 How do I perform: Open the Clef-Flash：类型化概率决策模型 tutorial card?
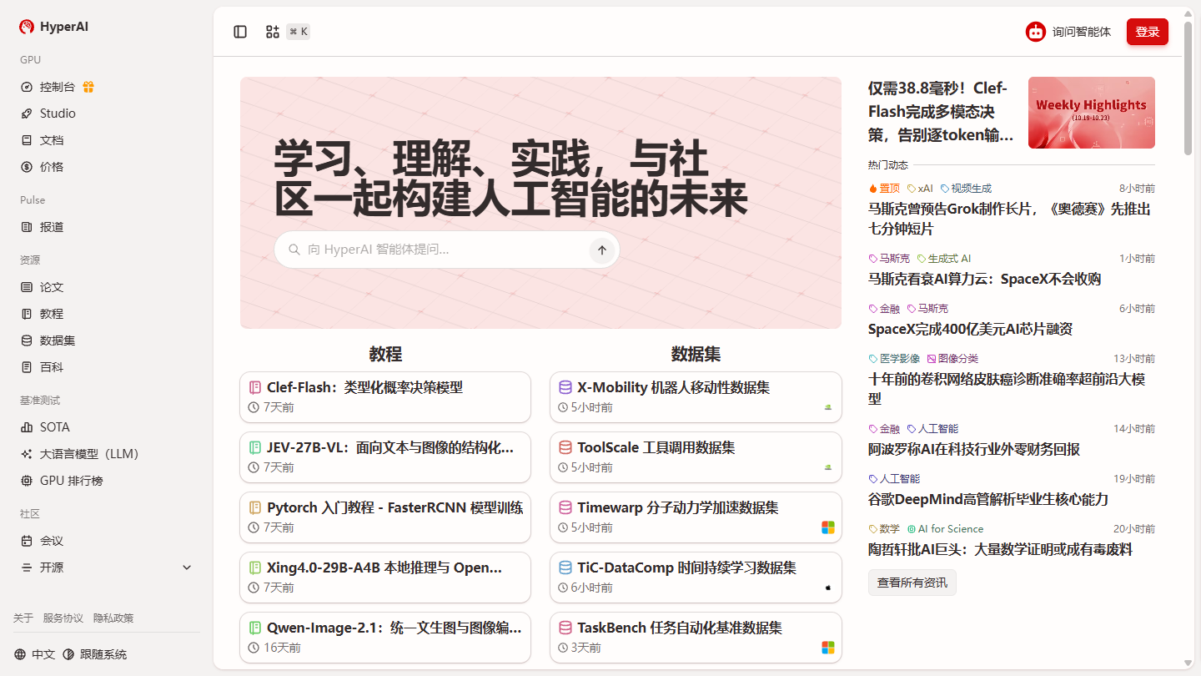click(x=385, y=397)
